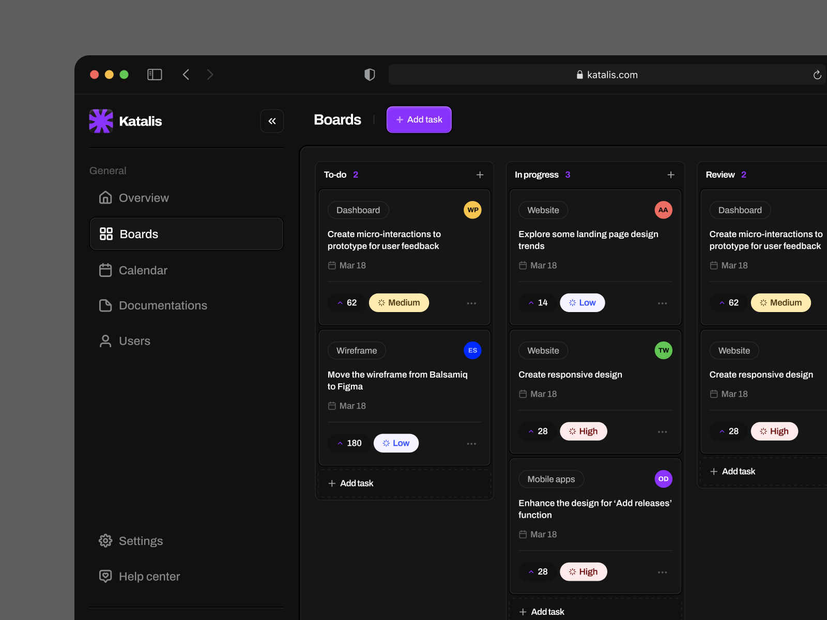827x620 pixels.
Task: Open the WP assignee avatar
Action: [x=472, y=210]
